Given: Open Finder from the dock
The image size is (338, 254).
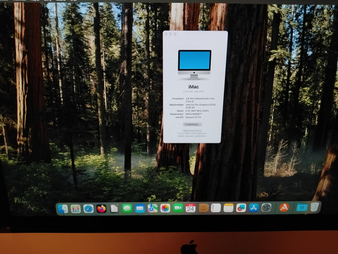Looking at the screenshot, I should [x=63, y=209].
